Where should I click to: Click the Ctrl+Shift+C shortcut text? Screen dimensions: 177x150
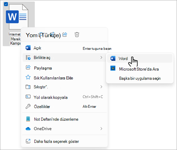click(93, 97)
